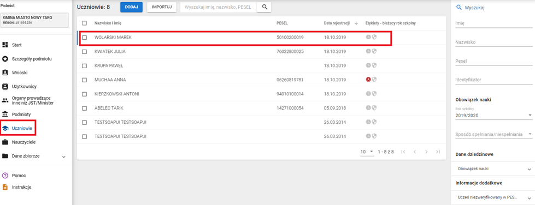This screenshot has width=535, height=205.
Task: Open the rows-per-page 10 dropdown
Action: click(x=367, y=152)
